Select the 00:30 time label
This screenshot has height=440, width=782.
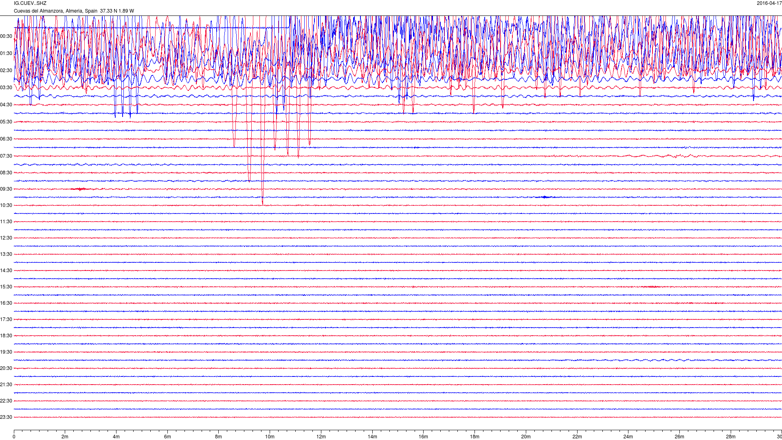(x=6, y=36)
